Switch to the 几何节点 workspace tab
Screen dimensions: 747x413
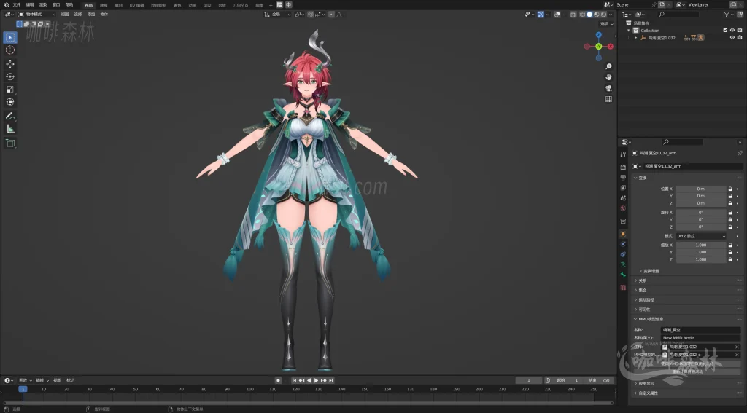pos(241,5)
